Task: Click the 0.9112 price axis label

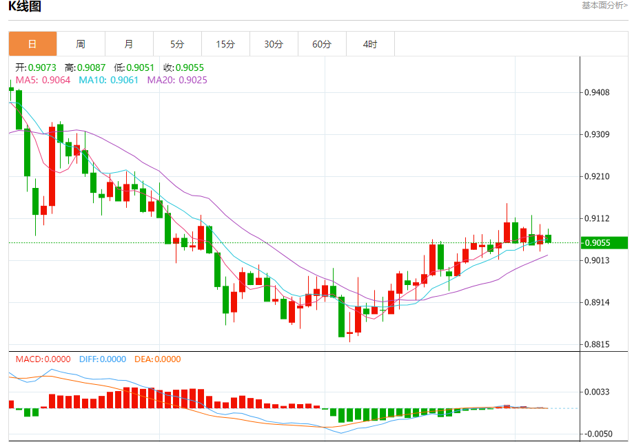Action: pyautogui.click(x=598, y=218)
